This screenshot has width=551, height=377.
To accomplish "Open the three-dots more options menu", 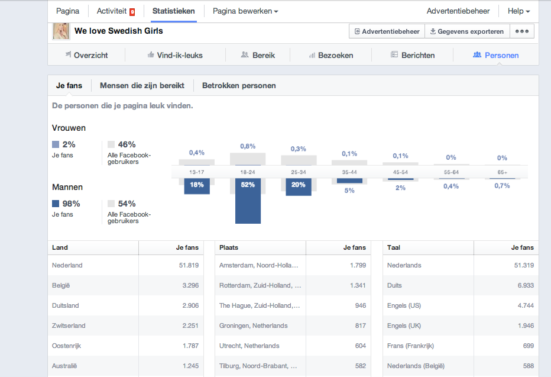I will coord(522,31).
